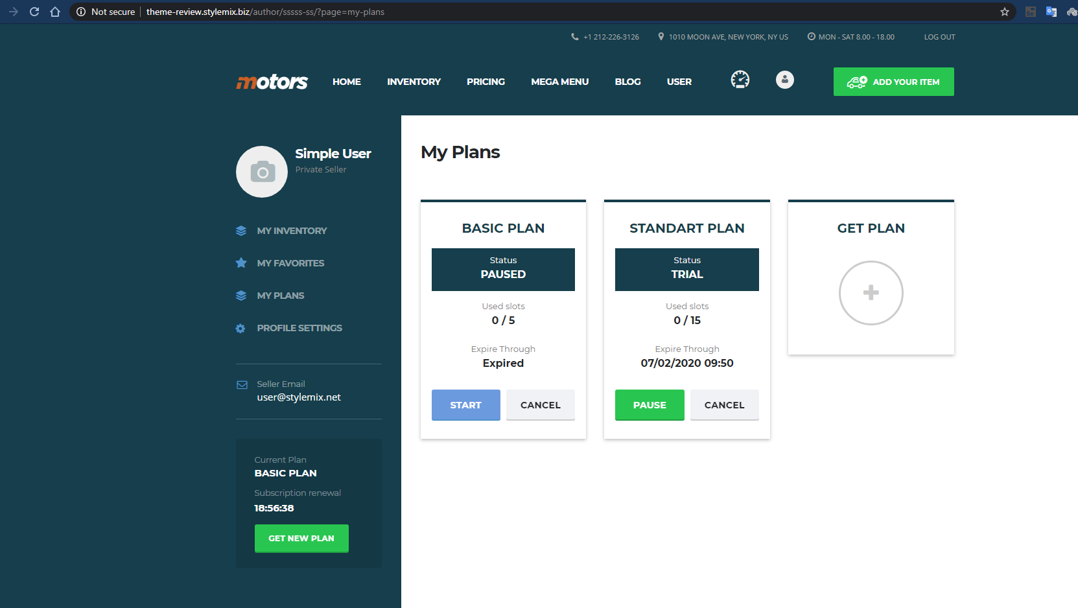Click the plus icon in Get Plan card
1078x608 pixels.
(x=871, y=293)
